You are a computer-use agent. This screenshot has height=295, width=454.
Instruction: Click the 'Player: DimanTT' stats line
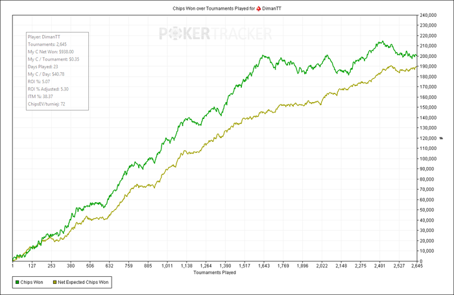[x=44, y=37]
